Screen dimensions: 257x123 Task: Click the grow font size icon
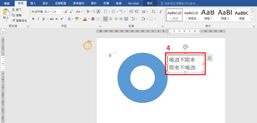click(66, 12)
